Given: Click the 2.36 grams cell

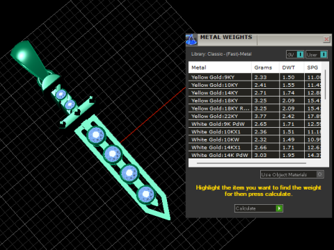Looking at the screenshot, I should [x=265, y=132].
